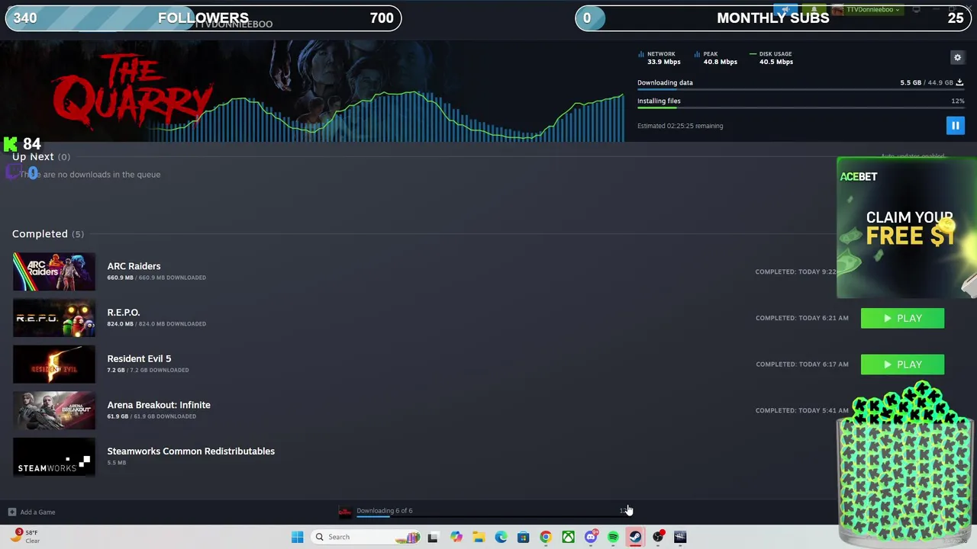Click COMPLETED: TODAY 5:41 AM label
The height and width of the screenshot is (549, 977).
pos(802,410)
